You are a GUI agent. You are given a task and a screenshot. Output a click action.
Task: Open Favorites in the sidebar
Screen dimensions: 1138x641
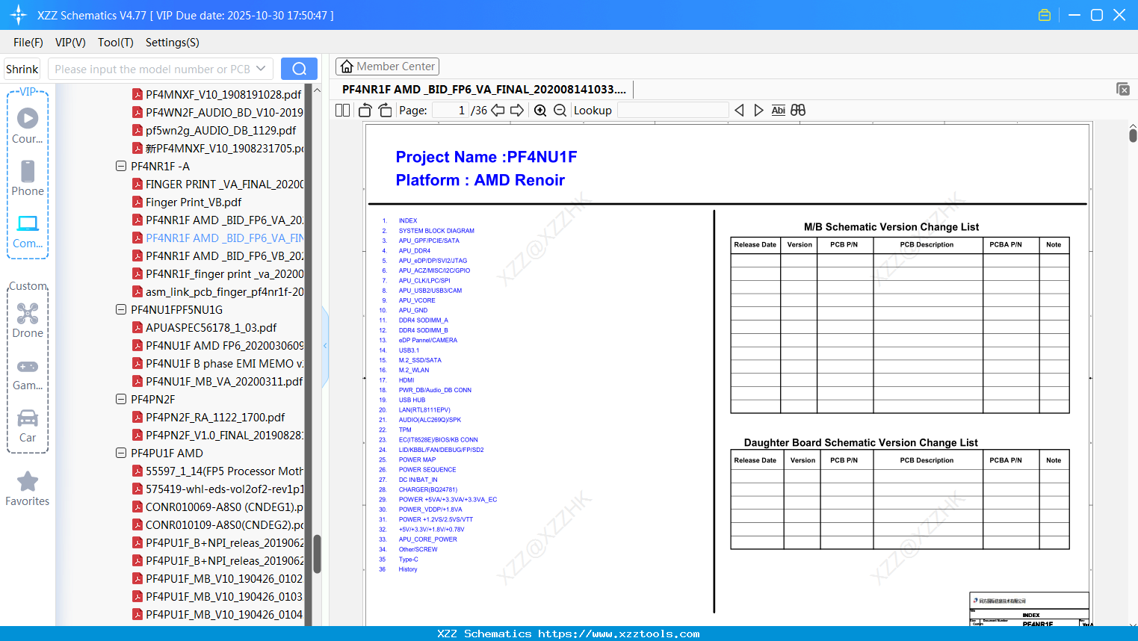point(28,489)
